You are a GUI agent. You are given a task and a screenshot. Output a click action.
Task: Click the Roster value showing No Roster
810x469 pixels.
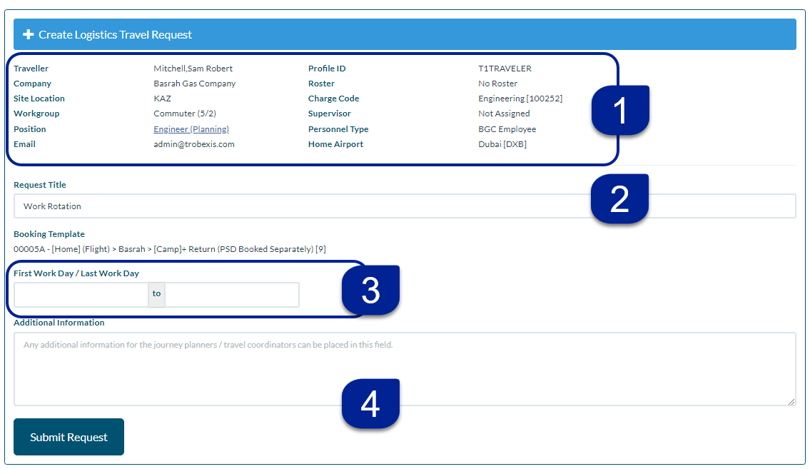tap(497, 83)
